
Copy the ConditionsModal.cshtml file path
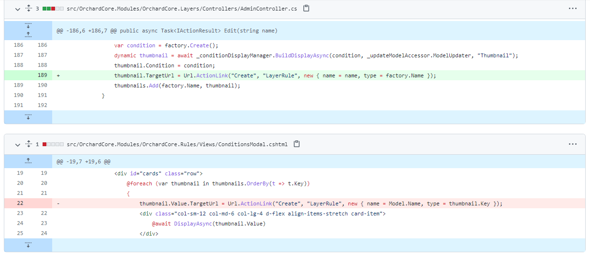click(297, 144)
